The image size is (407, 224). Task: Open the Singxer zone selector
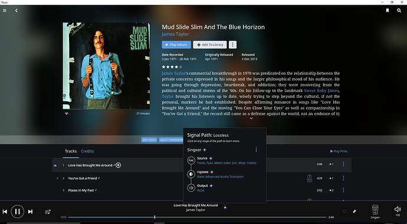(x=375, y=211)
